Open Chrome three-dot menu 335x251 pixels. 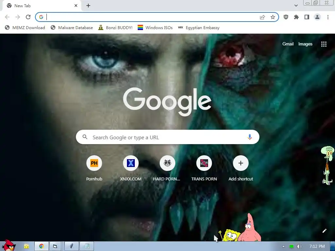coord(328,17)
